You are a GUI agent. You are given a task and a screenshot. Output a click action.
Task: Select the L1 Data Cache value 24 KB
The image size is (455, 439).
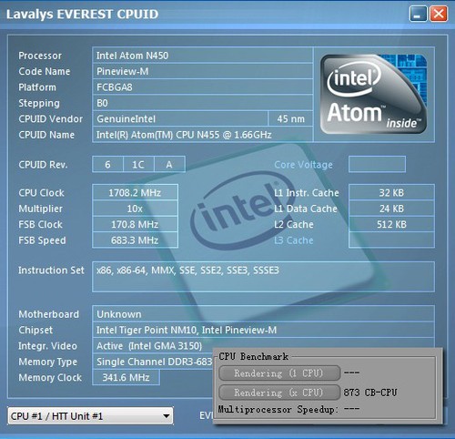pyautogui.click(x=391, y=209)
